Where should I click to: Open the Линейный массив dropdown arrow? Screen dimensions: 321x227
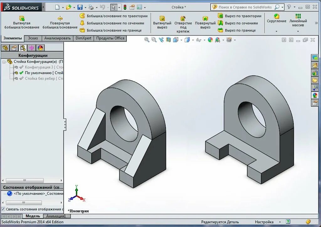pyautogui.click(x=298, y=31)
